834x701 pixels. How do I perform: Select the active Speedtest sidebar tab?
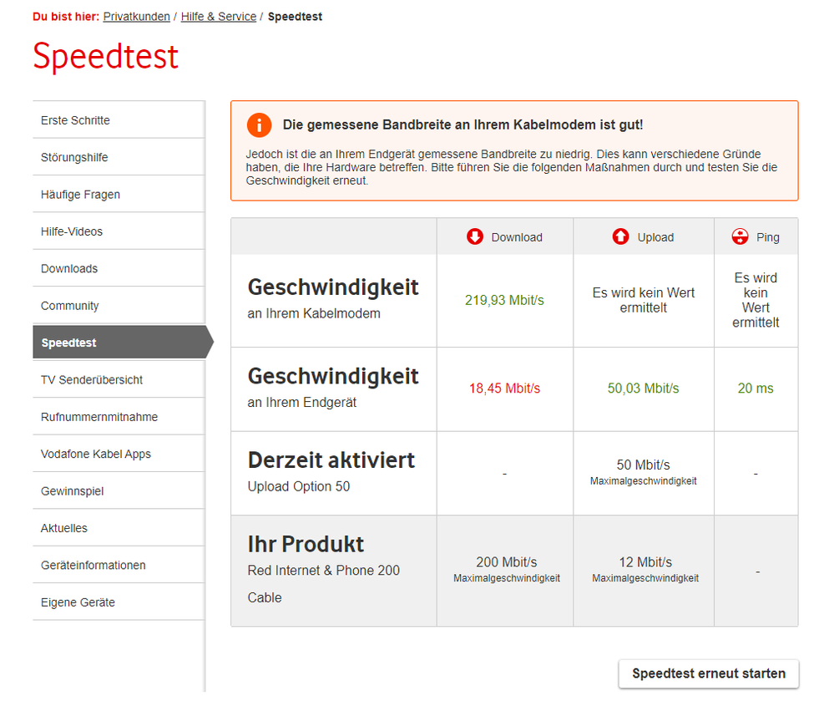[68, 343]
